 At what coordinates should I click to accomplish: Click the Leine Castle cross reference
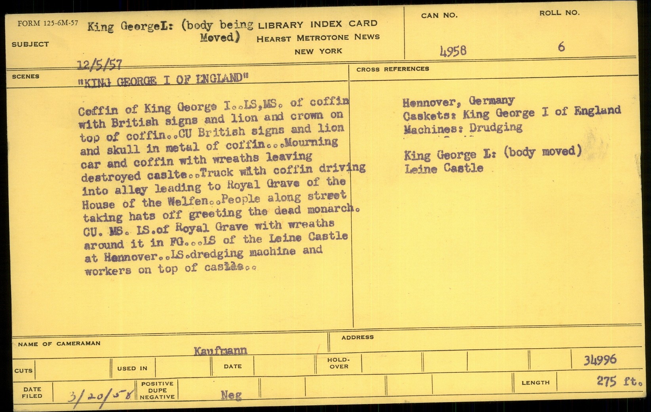coord(444,169)
